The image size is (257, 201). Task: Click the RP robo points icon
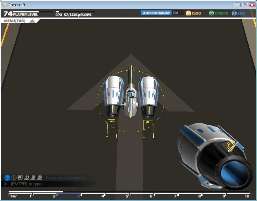tap(211, 13)
